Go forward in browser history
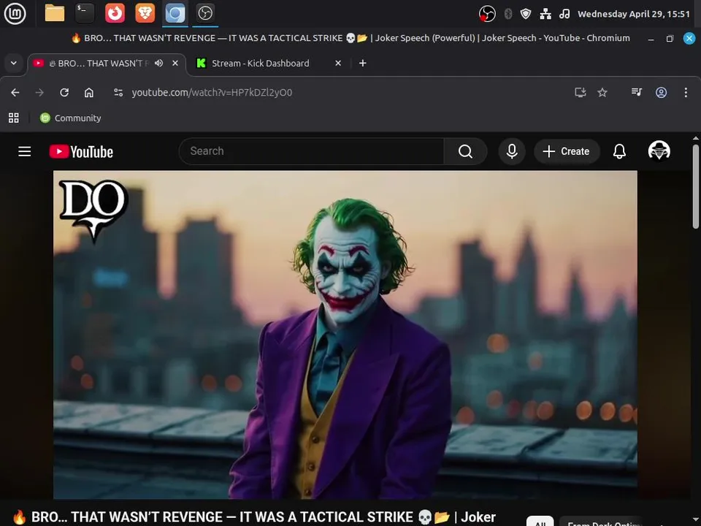Screen dimensions: 701x526 (39, 93)
